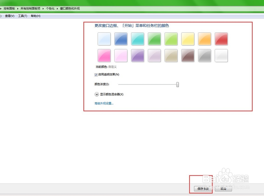This screenshot has width=264, height=196.
Task: Select the white Frost color swatch
Action: (x=221, y=56)
